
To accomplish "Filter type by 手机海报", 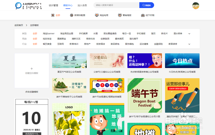I will pos(141,33).
